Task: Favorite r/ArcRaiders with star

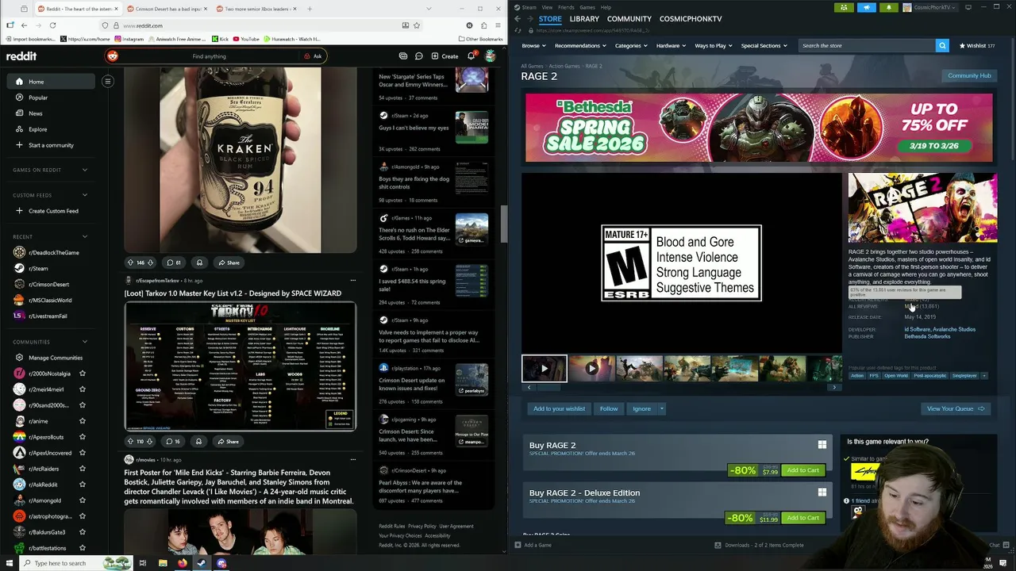Action: [83, 469]
